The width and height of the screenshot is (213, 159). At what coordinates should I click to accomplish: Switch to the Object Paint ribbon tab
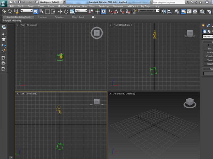[x=78, y=17]
